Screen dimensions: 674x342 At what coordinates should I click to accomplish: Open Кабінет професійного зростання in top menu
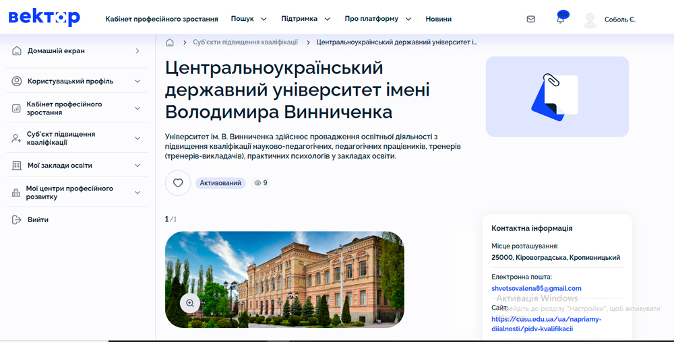pos(162,20)
